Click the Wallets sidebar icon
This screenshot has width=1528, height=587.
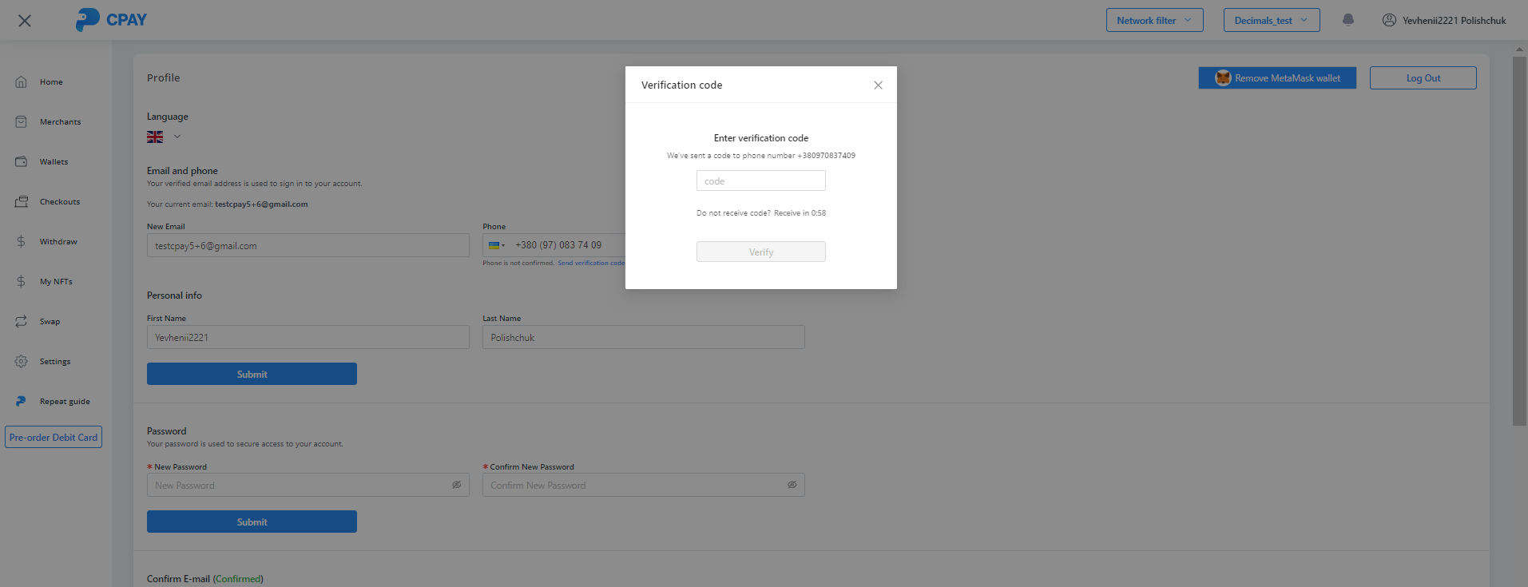pyautogui.click(x=22, y=161)
